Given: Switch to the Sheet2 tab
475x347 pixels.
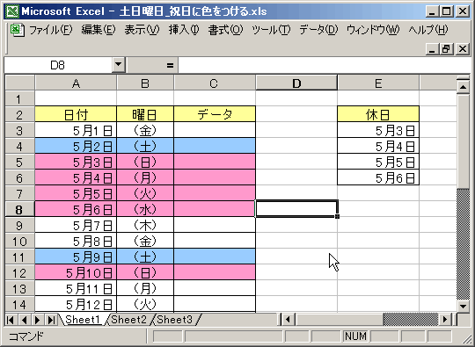Looking at the screenshot, I should [x=129, y=320].
